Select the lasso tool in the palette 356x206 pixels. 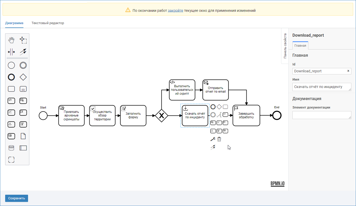tap(23, 40)
